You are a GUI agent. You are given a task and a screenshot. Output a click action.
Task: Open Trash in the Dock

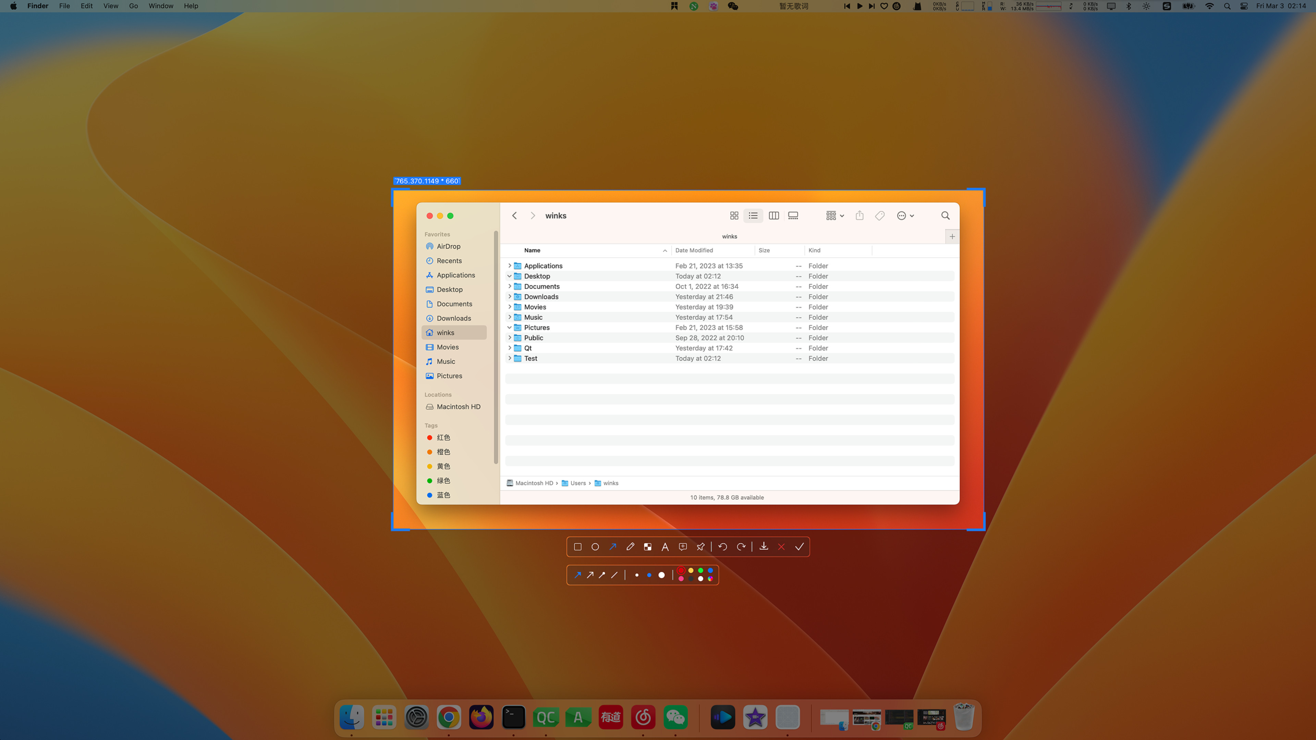pos(964,717)
